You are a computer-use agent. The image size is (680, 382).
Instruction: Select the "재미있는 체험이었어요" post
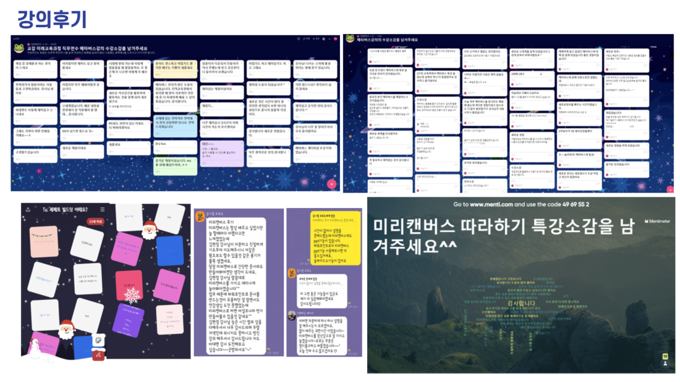[x=222, y=91]
